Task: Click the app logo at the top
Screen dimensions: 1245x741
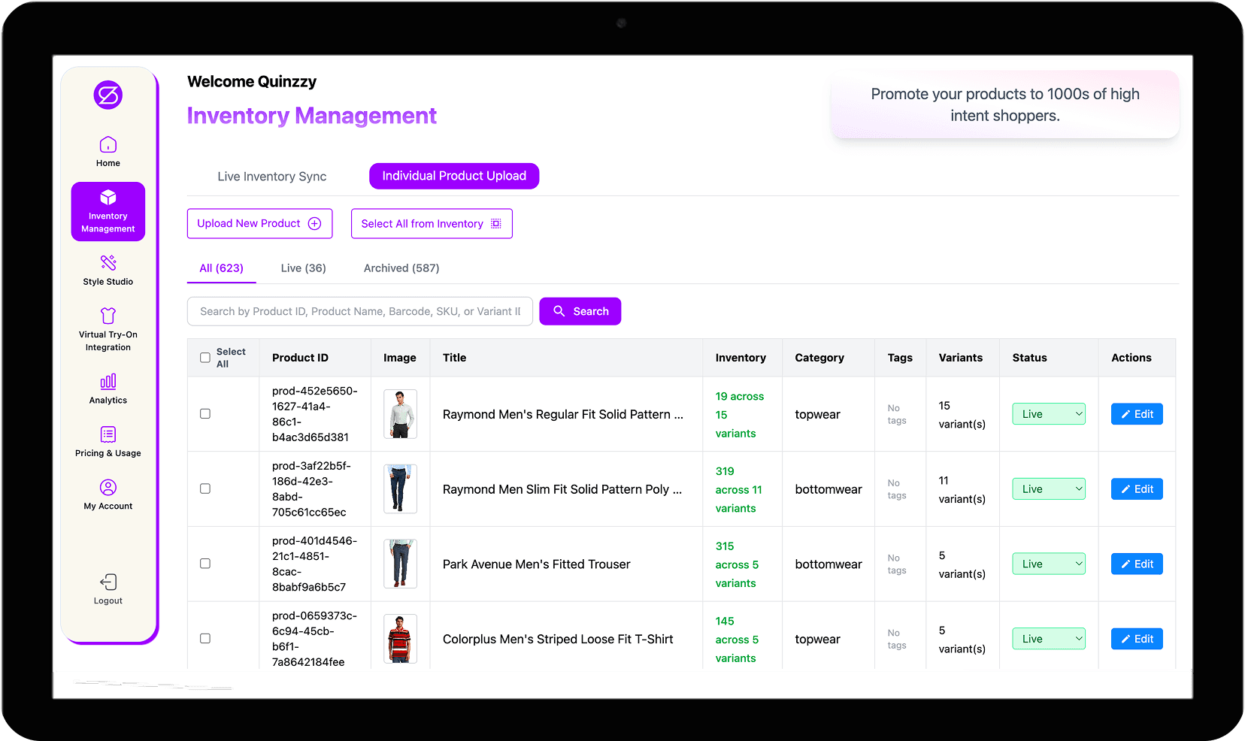Action: [108, 95]
